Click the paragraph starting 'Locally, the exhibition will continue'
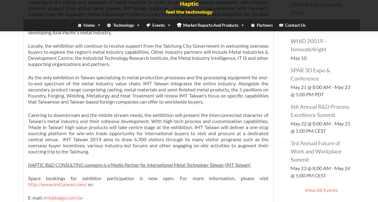 (148, 55)
